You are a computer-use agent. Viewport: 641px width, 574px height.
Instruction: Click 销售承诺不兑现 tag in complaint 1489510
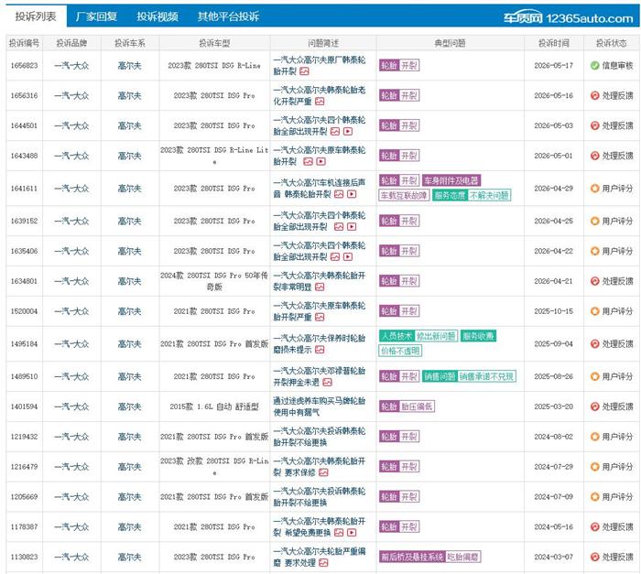[x=486, y=376]
